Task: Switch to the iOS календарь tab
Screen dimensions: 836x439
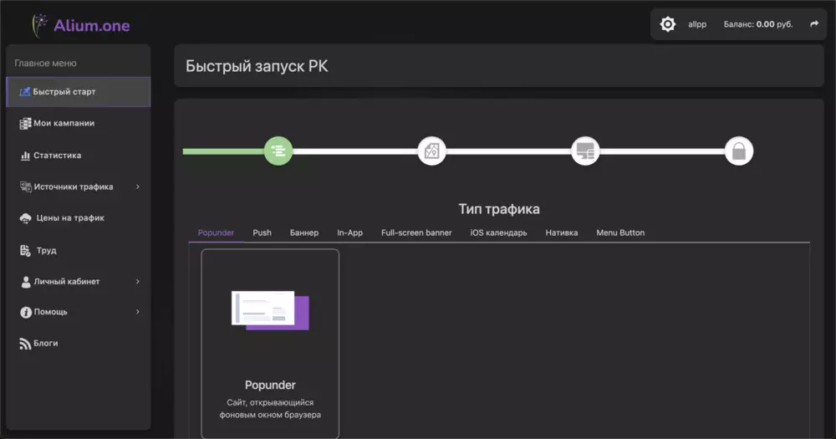Action: click(x=498, y=232)
